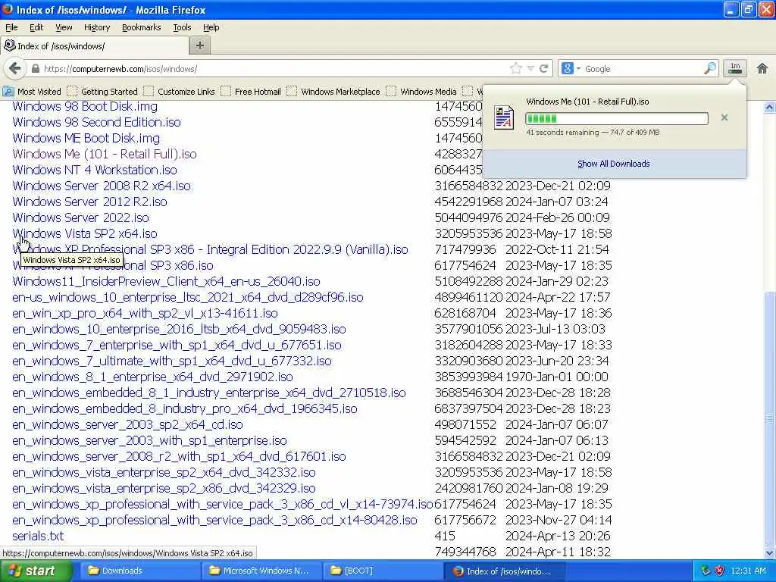Viewport: 776px width, 582px height.
Task: Open the Bookmarks menu
Action: (142, 27)
